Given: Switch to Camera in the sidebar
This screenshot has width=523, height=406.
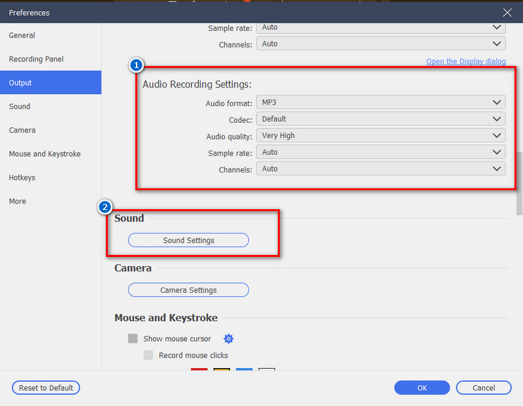Looking at the screenshot, I should coord(51,129).
